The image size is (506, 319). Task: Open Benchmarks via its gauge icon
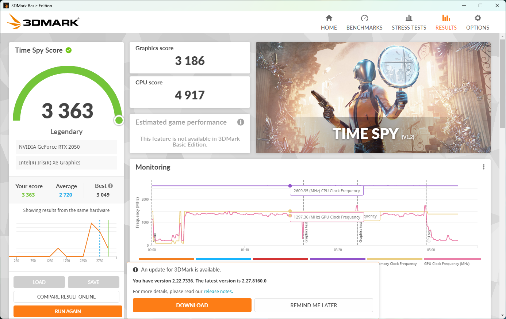(x=364, y=18)
